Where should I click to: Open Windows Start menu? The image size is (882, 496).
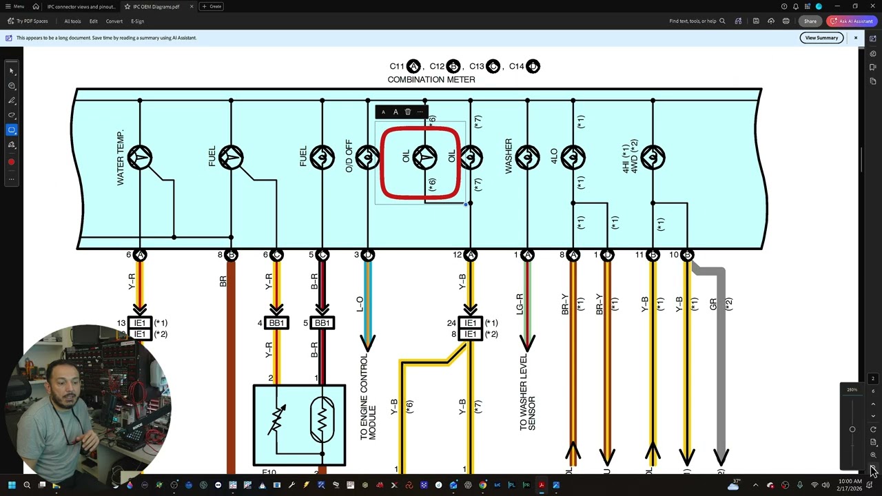pos(11,485)
